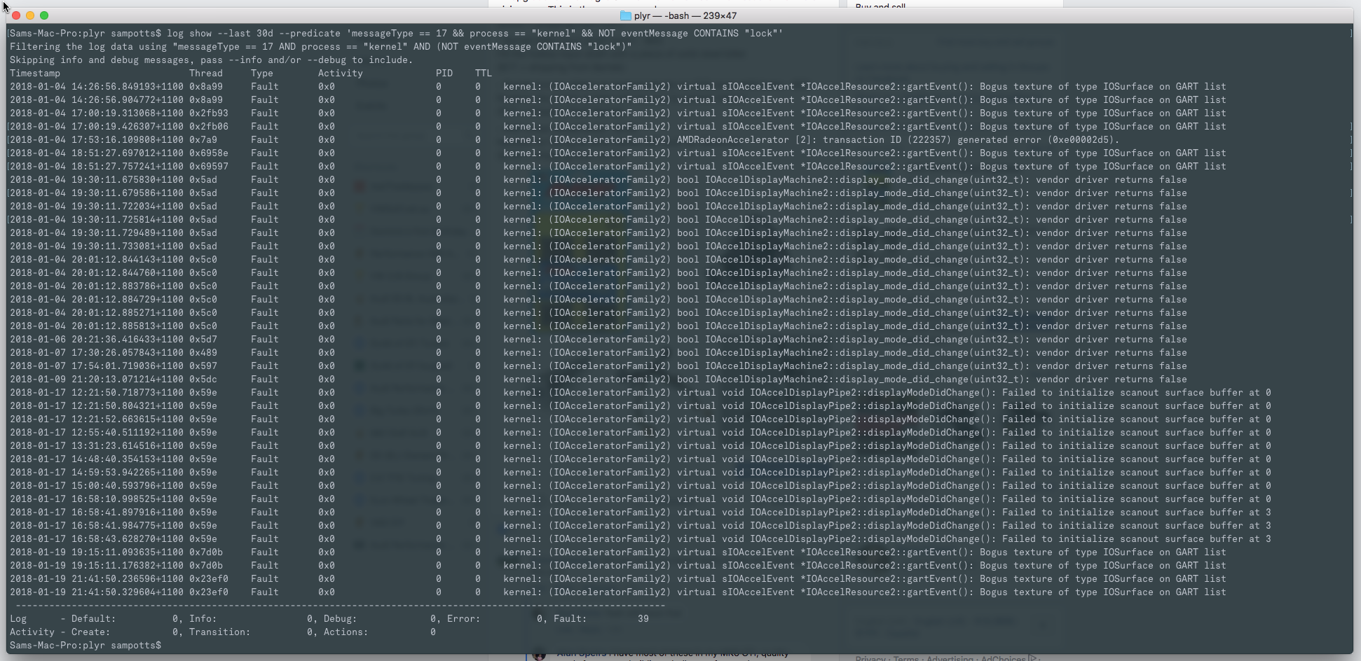Click the 'Actions:' summary label

point(346,632)
